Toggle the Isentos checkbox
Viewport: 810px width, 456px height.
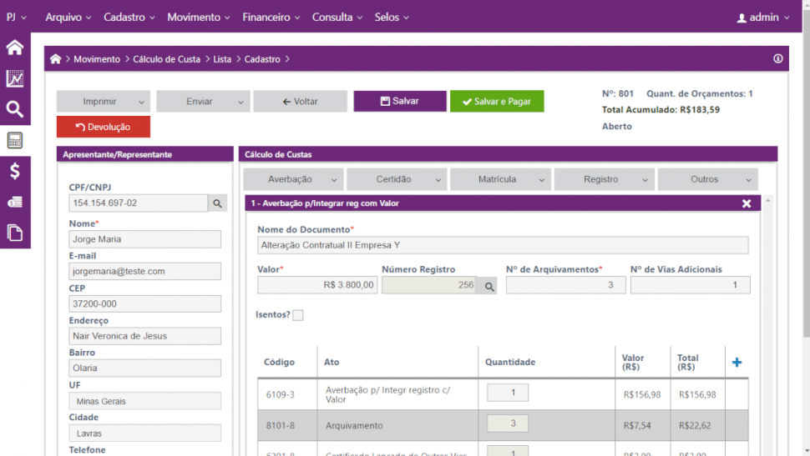point(298,315)
